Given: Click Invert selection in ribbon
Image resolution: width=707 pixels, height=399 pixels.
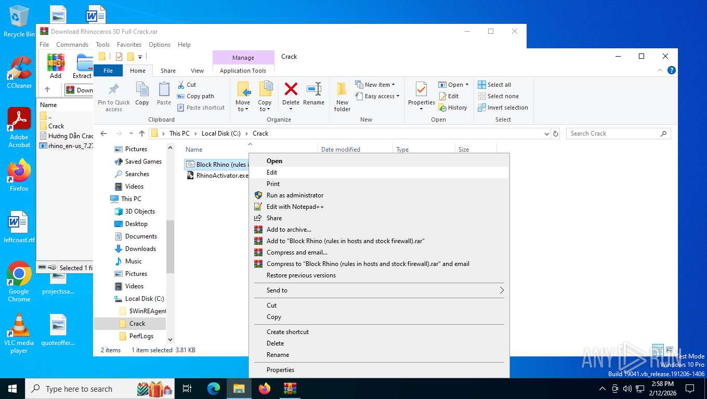Looking at the screenshot, I should pos(503,108).
